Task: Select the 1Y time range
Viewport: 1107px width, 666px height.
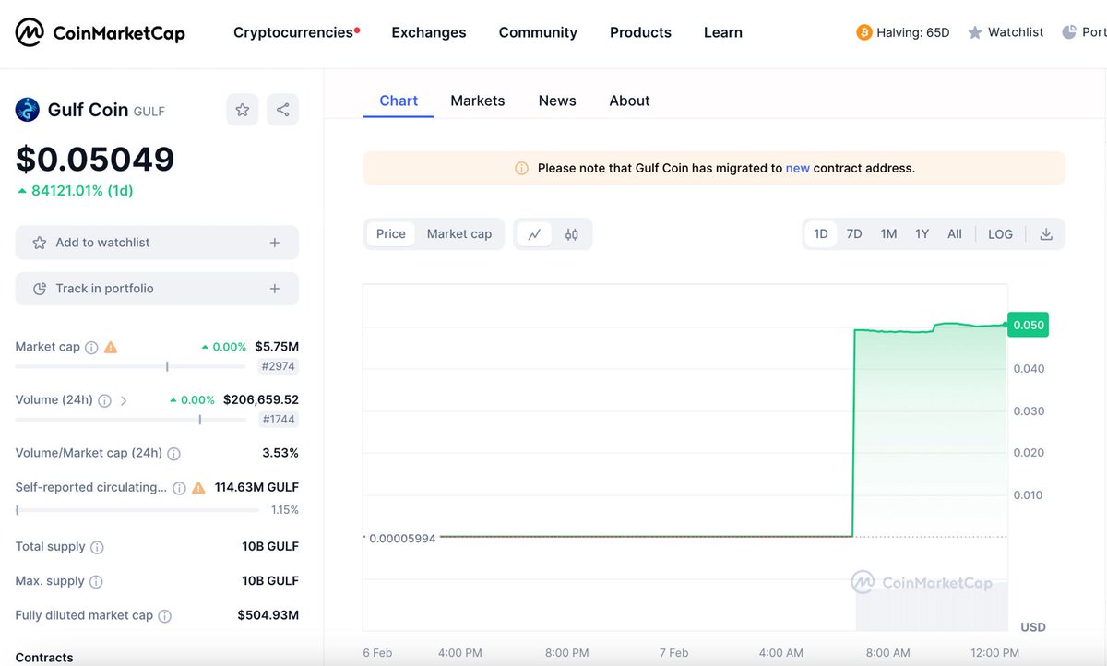Action: pos(922,234)
